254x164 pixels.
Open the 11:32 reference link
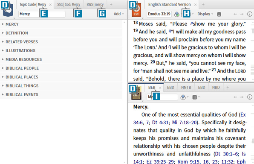click(227, 162)
